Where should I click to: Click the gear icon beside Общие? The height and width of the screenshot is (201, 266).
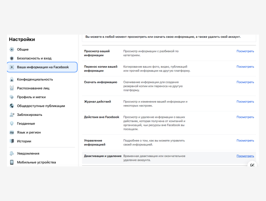pyautogui.click(x=12, y=50)
